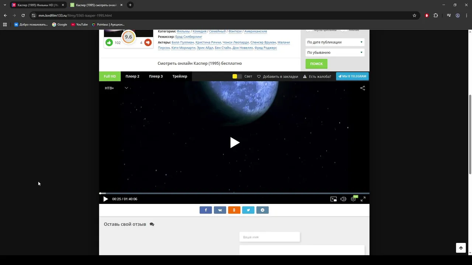Switch to the Плеер 2 tab
The width and height of the screenshot is (472, 265).
pos(132,77)
